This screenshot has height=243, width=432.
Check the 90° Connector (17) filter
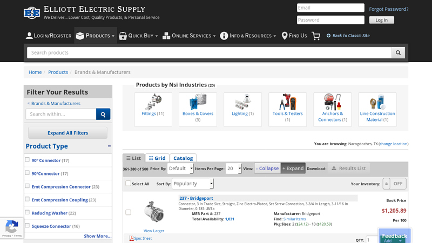(28, 159)
